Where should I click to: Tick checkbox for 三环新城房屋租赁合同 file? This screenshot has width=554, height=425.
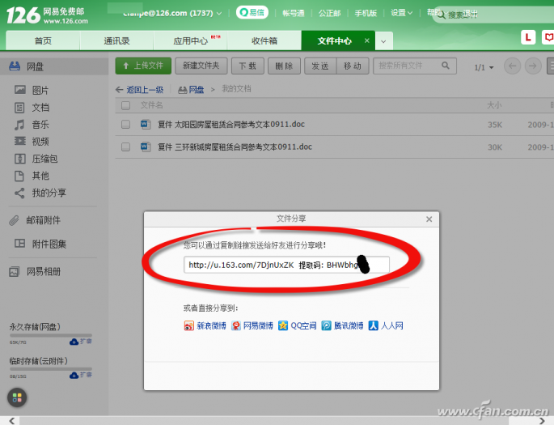(x=125, y=147)
